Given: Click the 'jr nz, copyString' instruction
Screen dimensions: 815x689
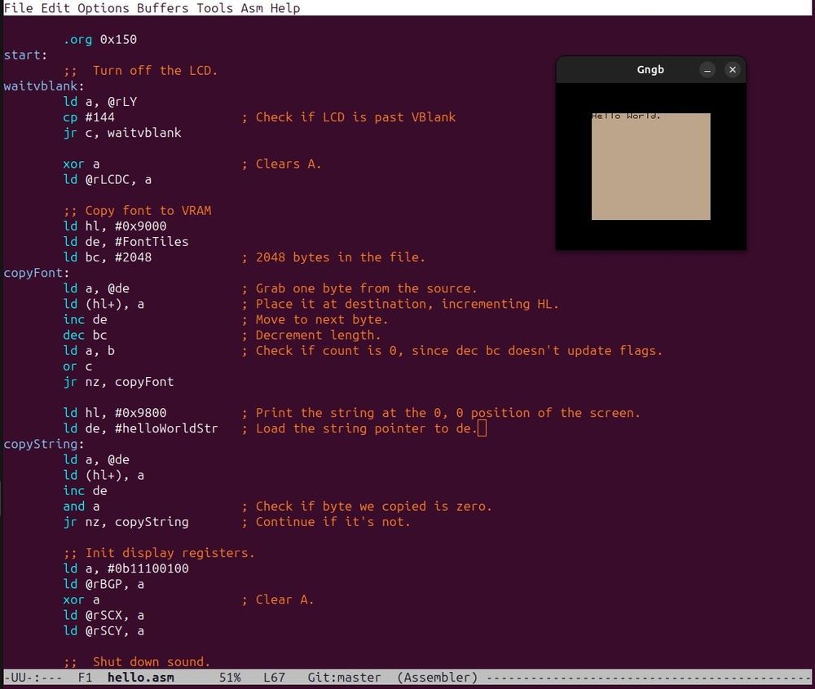Looking at the screenshot, I should coord(126,522).
